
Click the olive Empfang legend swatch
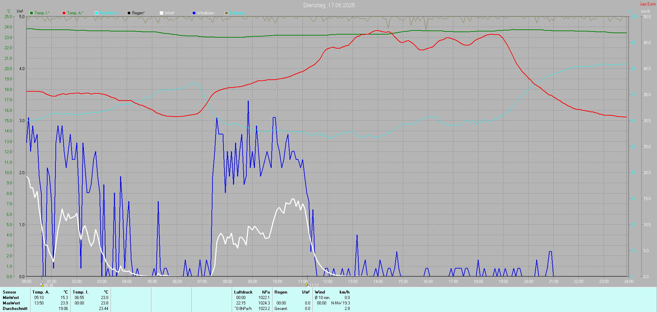pyautogui.click(x=227, y=13)
